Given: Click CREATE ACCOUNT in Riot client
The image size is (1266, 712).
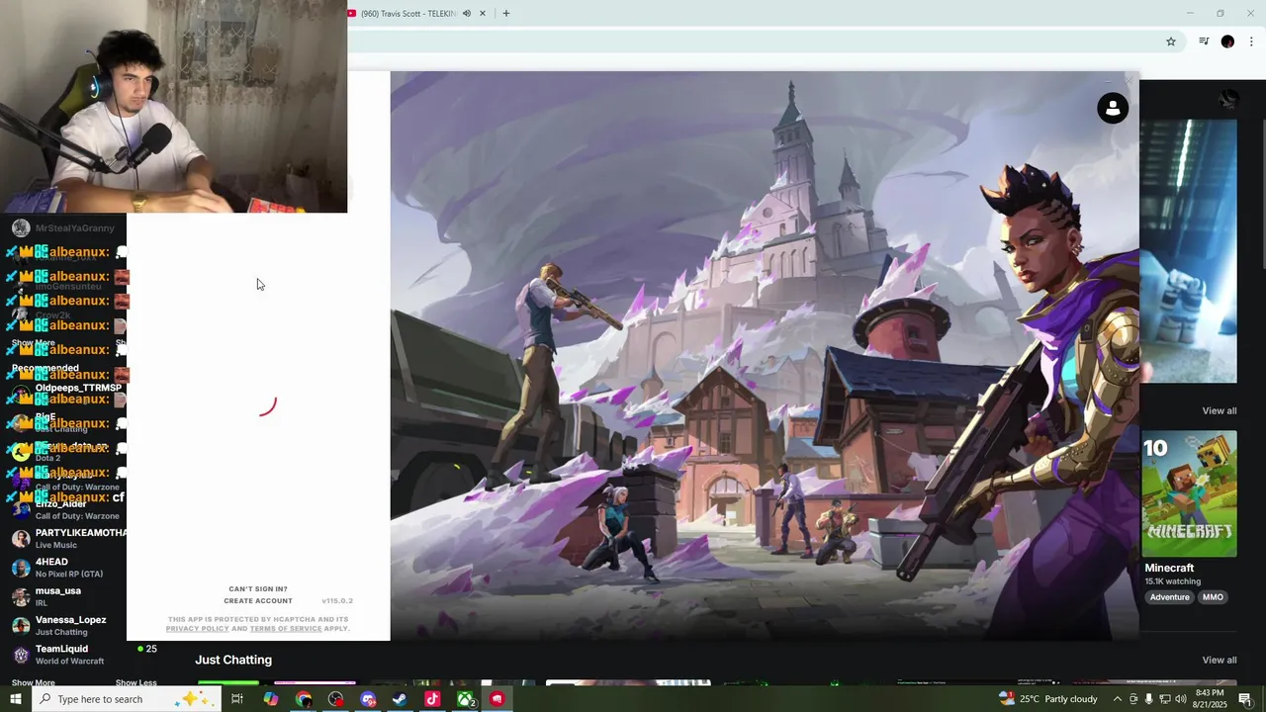Looking at the screenshot, I should [x=258, y=601].
